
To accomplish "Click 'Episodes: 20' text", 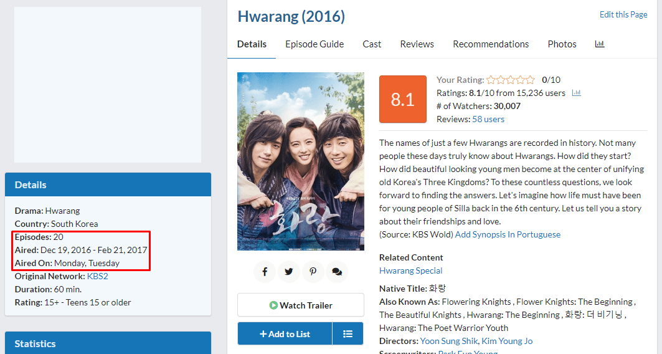I will pos(39,237).
